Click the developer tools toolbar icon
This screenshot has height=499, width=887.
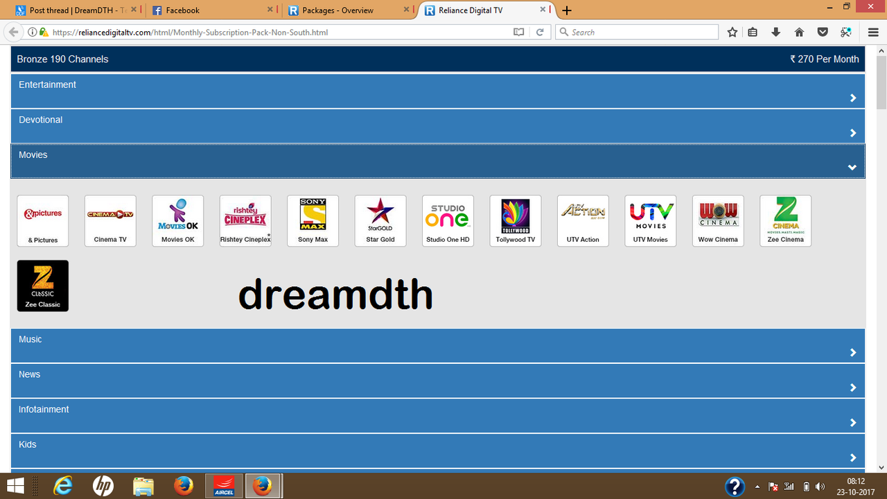click(846, 32)
